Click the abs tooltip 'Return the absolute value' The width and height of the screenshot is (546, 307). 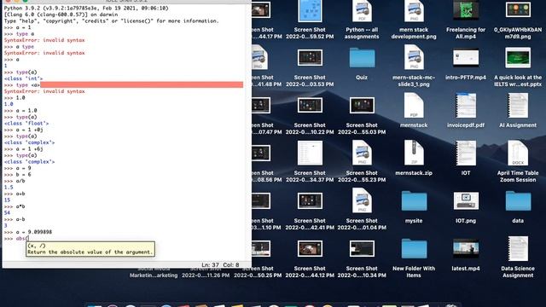pyautogui.click(x=90, y=252)
